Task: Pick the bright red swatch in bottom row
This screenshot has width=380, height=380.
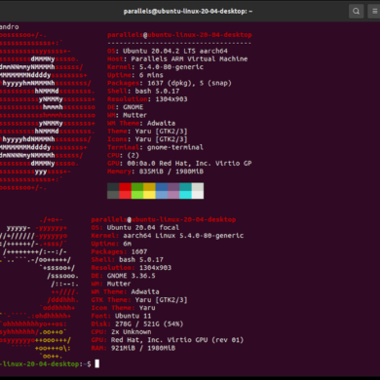Action: pyautogui.click(x=125, y=195)
